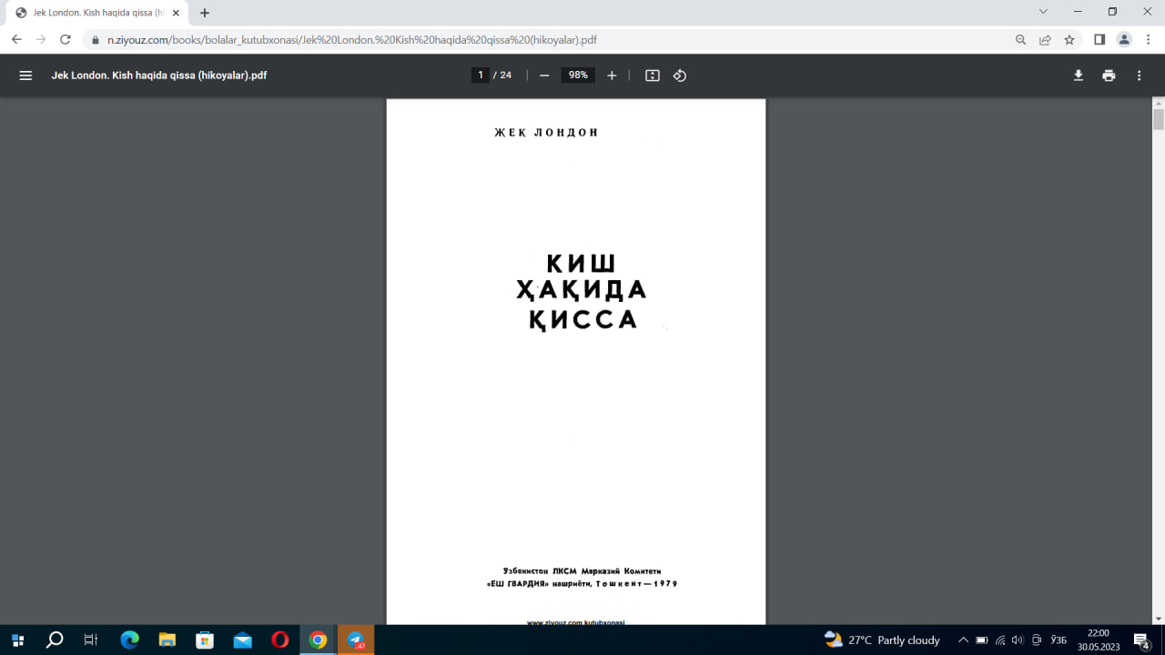Show hidden system tray icons
1165x655 pixels.
click(x=963, y=640)
